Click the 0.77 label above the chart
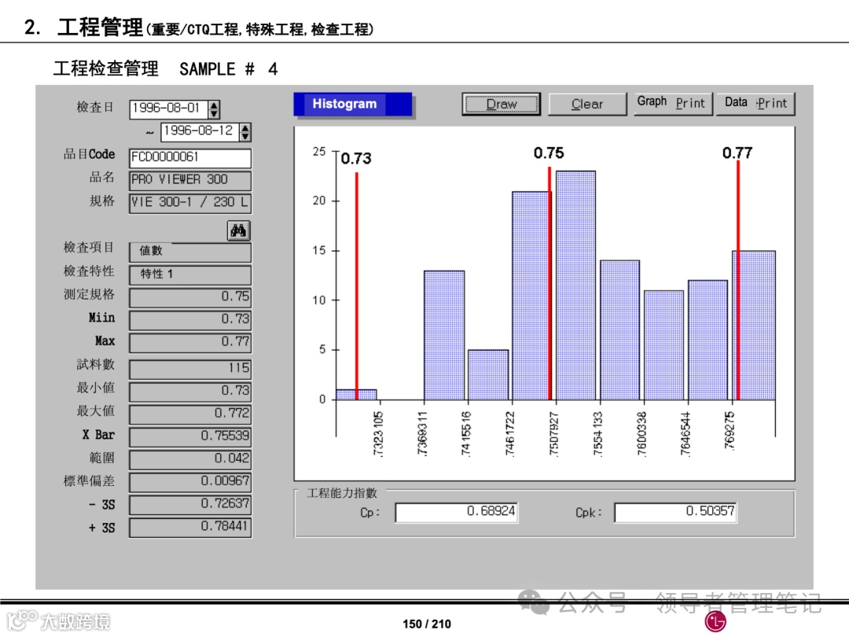 pyautogui.click(x=737, y=153)
